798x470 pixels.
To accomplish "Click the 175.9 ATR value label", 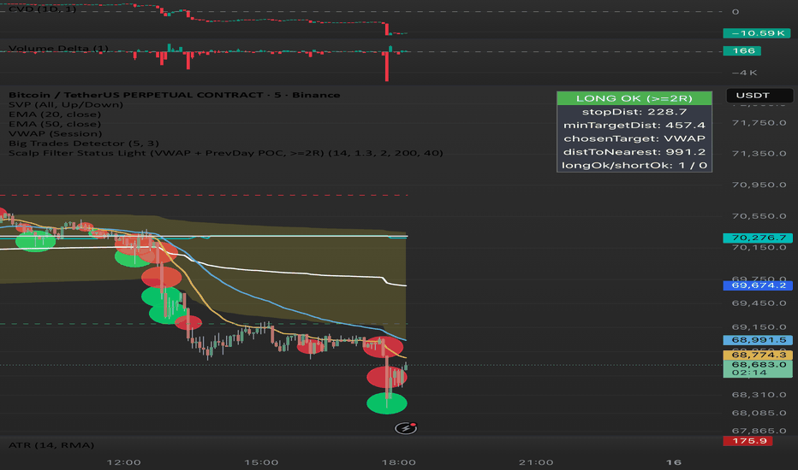I will 747,441.
